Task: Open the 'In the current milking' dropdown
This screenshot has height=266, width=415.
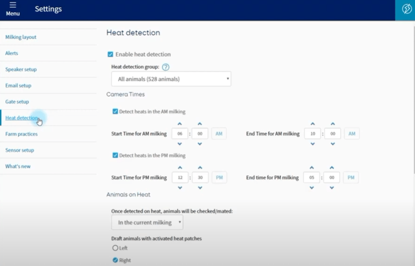Action: click(x=147, y=222)
